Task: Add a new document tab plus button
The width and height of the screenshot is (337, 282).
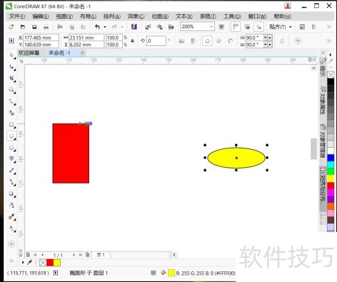Action: tap(82, 53)
